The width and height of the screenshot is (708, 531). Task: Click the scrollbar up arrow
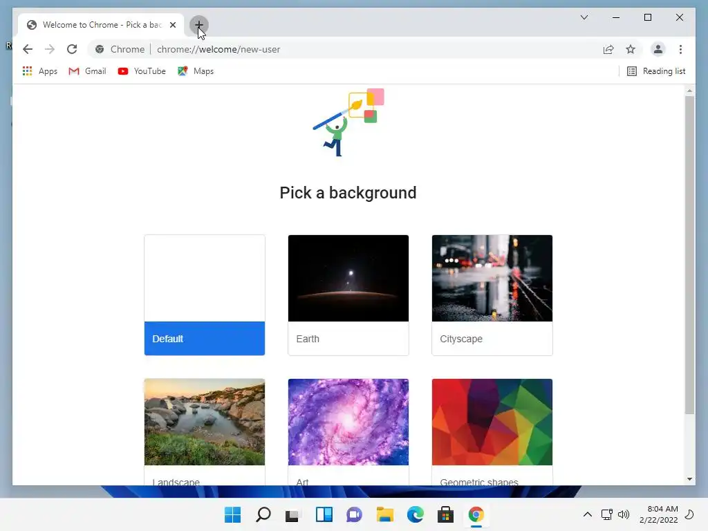tap(689, 91)
